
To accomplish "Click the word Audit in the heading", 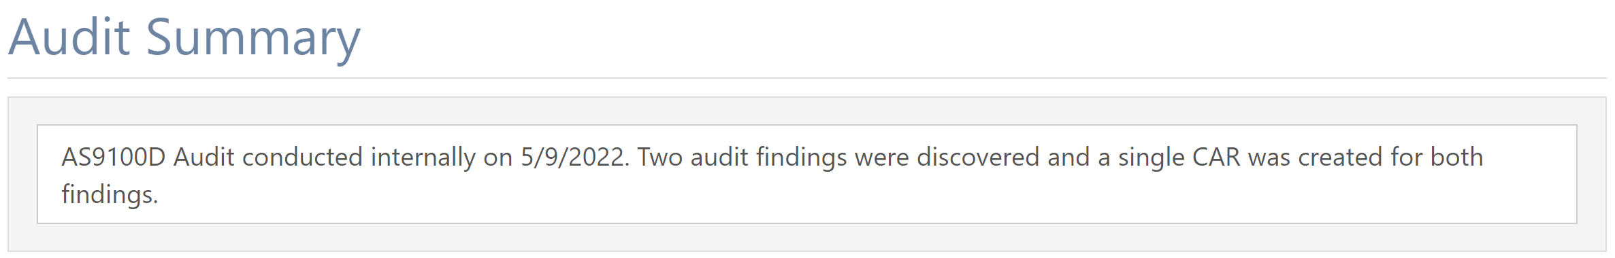I will [69, 37].
